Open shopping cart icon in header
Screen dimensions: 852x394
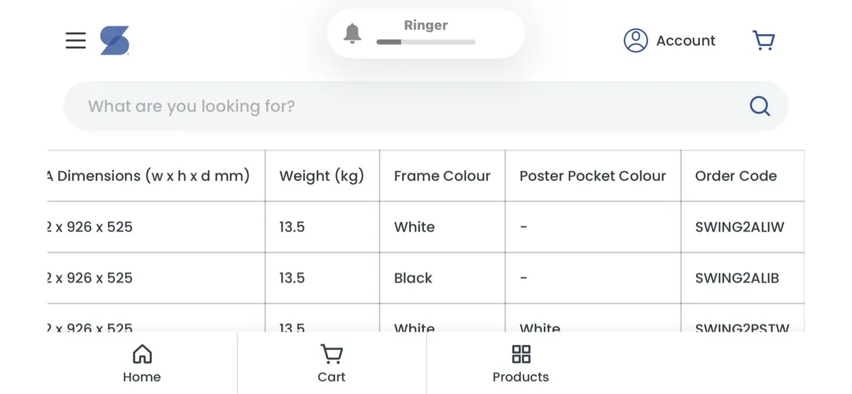click(763, 40)
